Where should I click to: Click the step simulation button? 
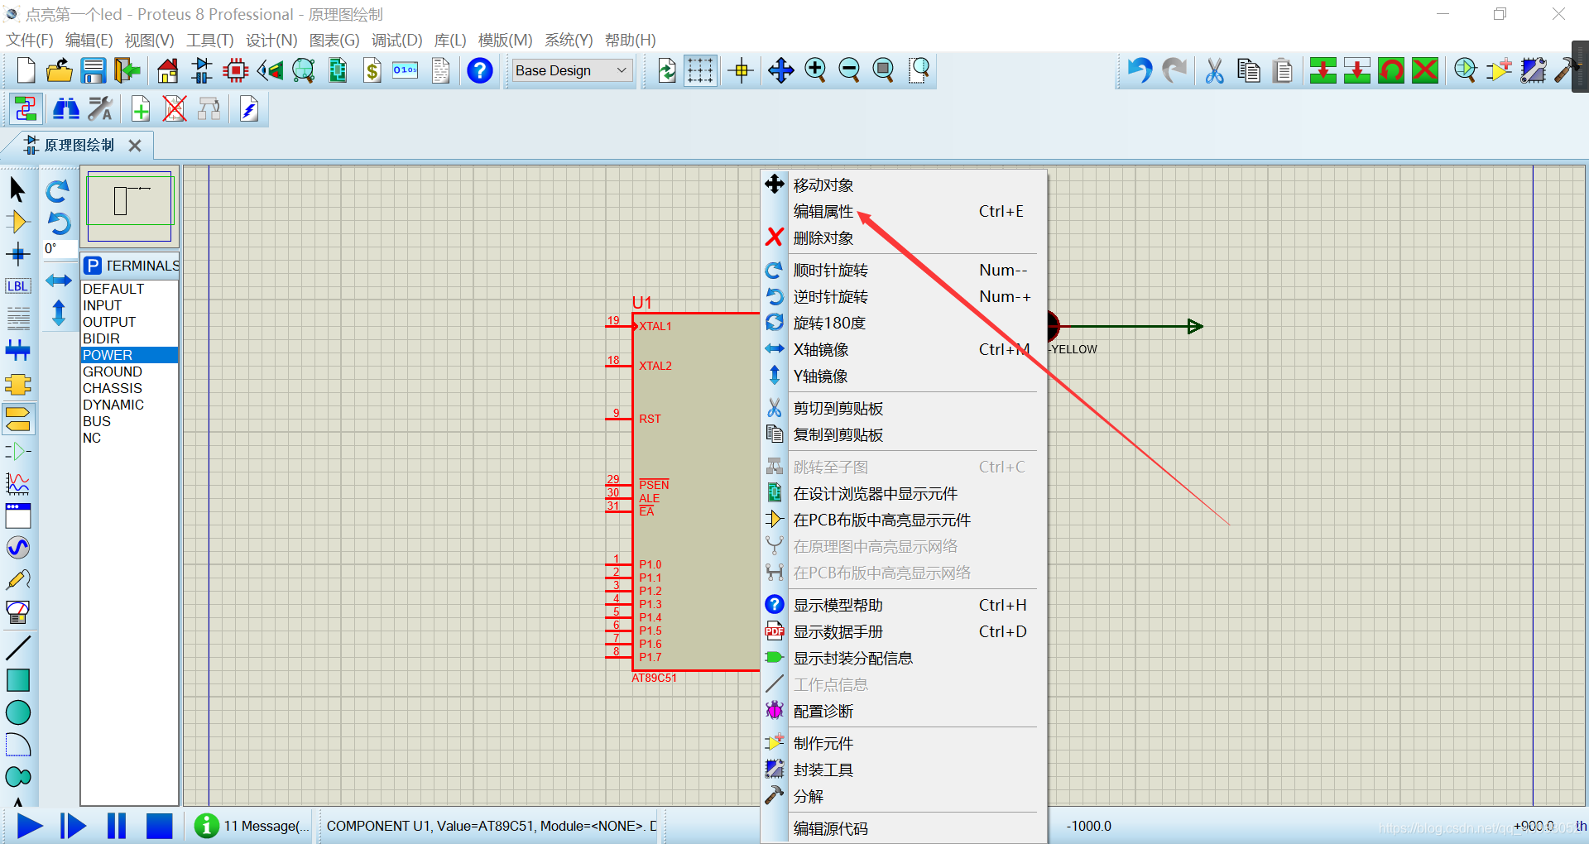[73, 826]
